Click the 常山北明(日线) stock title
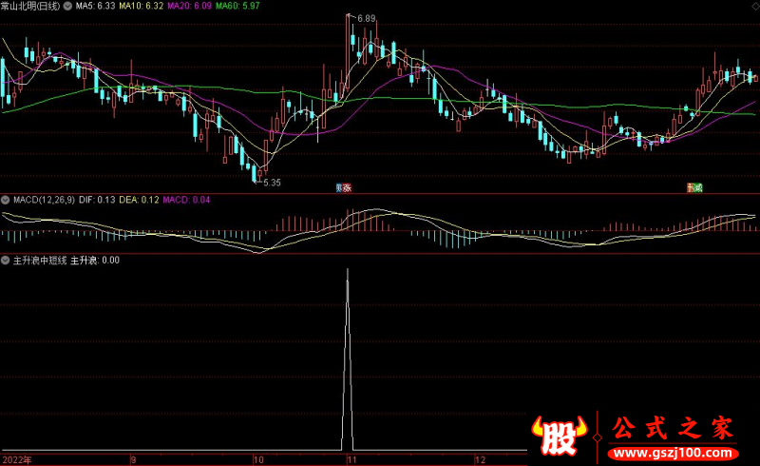Screen dimensions: 760x466 pos(29,6)
